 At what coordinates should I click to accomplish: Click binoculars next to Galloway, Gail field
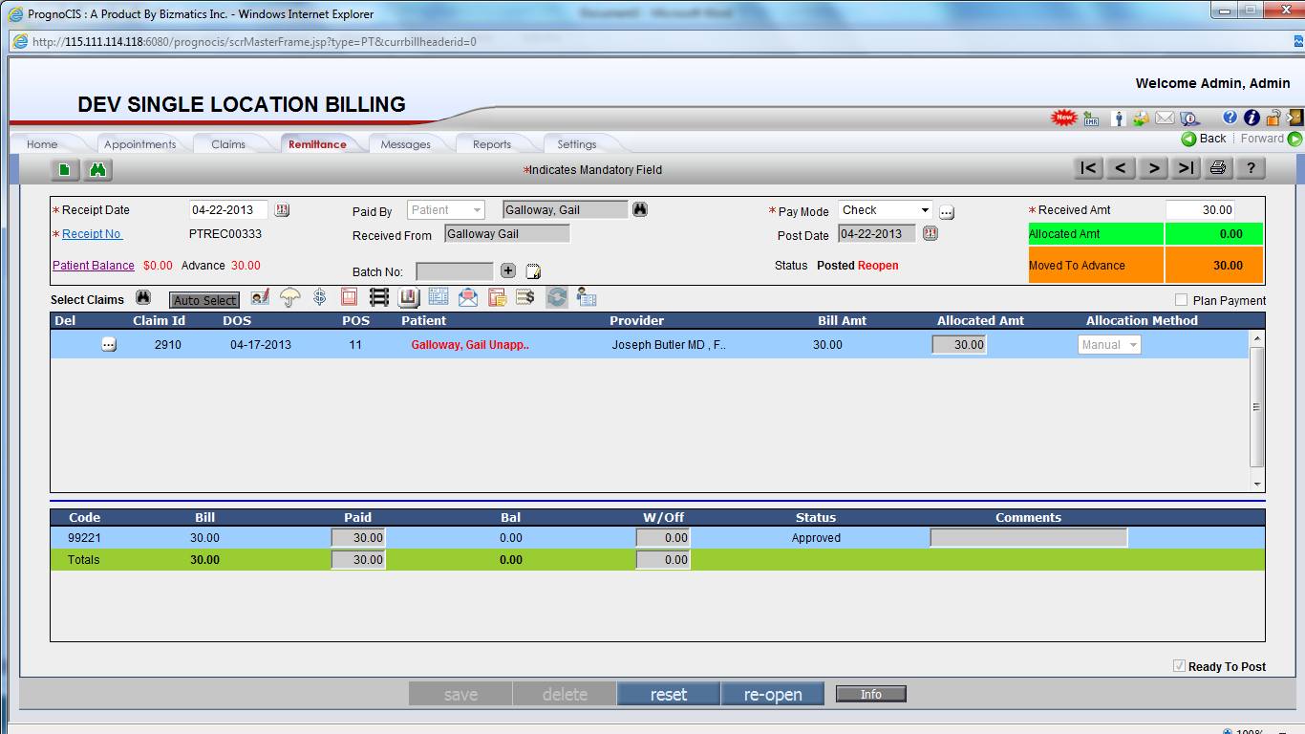[640, 209]
